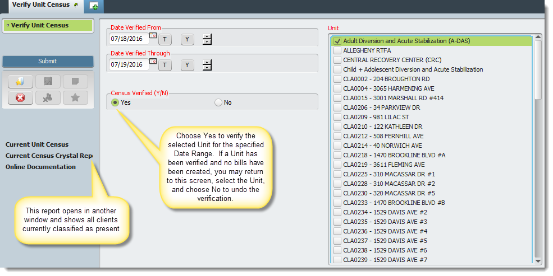This screenshot has width=553, height=276.
Task: Click the pop-out arrow on Verify Unit Census tab
Action: coord(76,5)
